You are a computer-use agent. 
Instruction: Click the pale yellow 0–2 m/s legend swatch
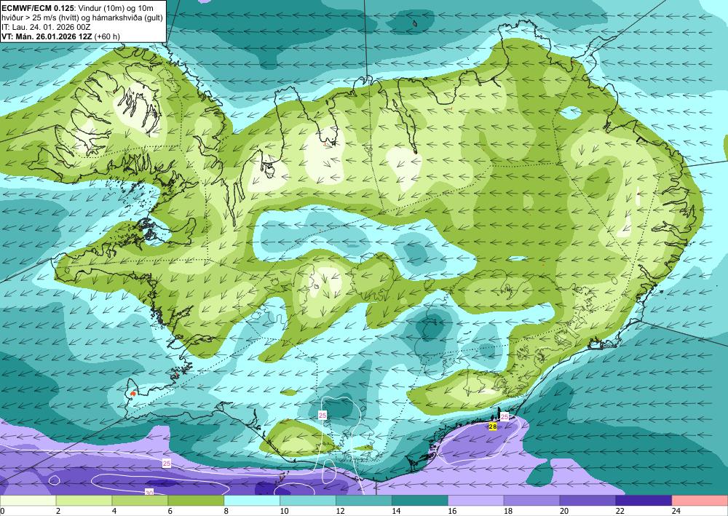[x=28, y=501]
